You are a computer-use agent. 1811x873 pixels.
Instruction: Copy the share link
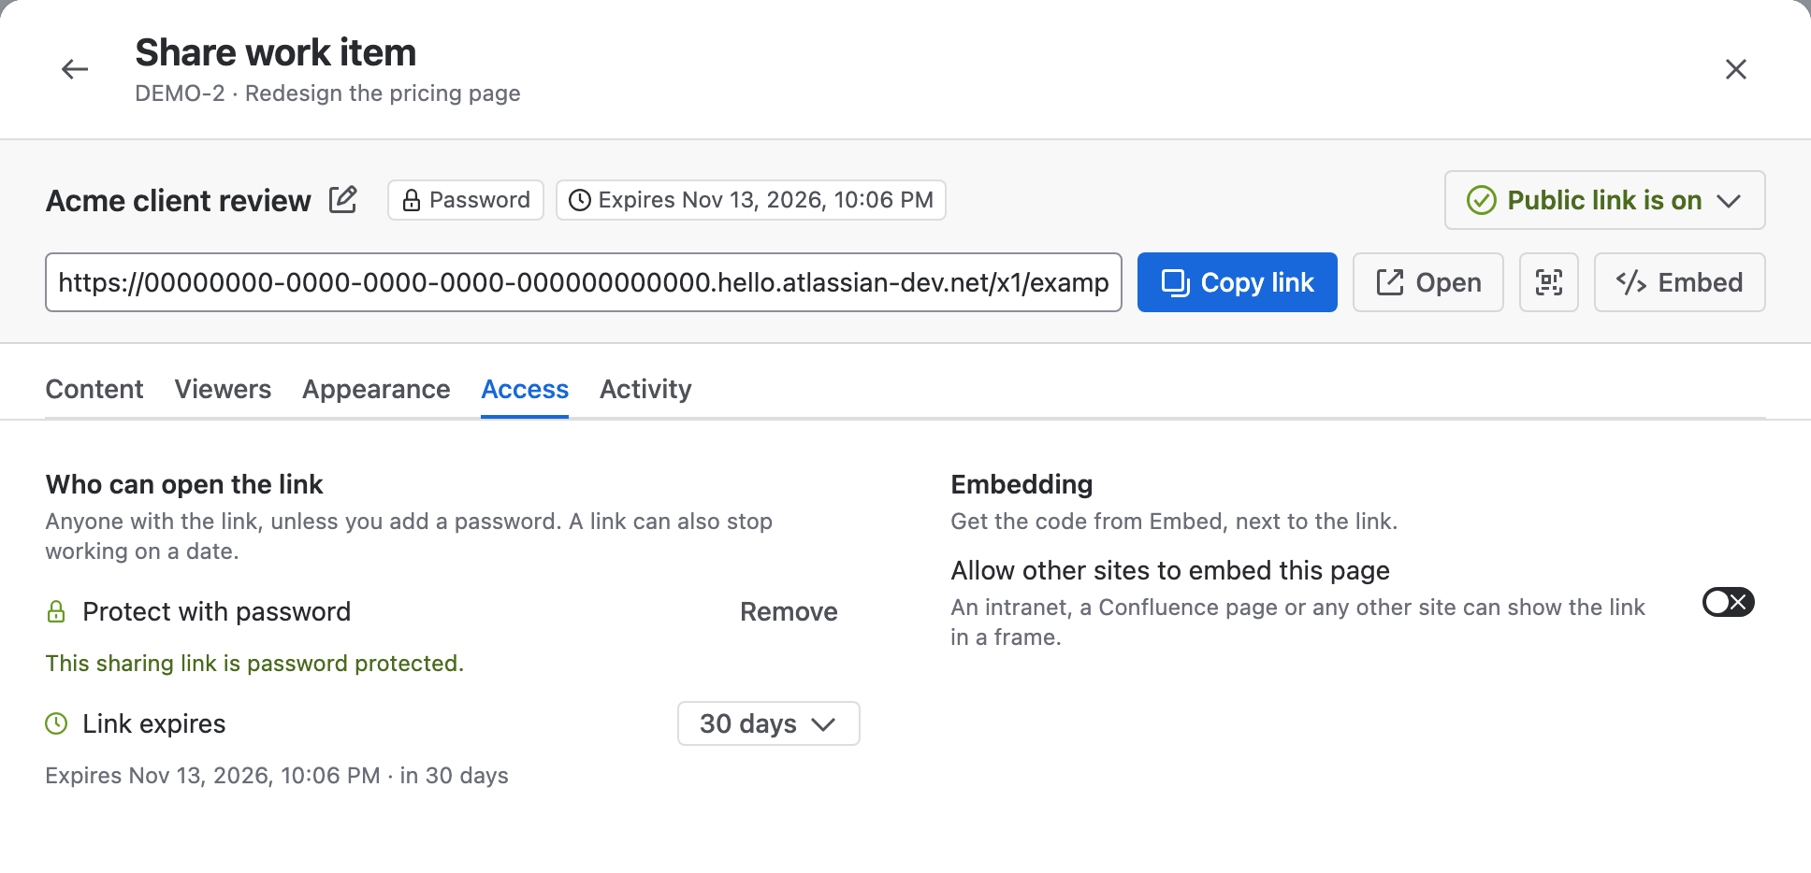click(1238, 282)
